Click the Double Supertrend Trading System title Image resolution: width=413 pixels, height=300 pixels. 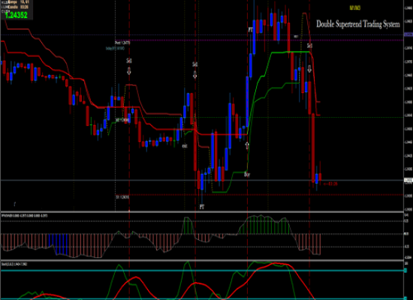coord(358,24)
